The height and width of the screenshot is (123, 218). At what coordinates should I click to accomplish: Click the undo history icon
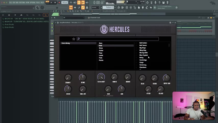(147, 3)
